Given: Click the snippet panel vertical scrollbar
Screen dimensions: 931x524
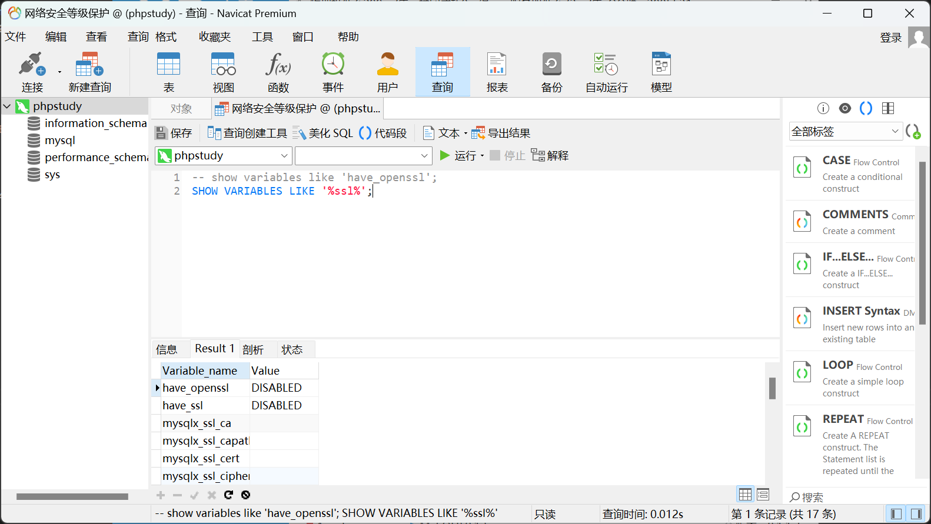Looking at the screenshot, I should (x=922, y=242).
